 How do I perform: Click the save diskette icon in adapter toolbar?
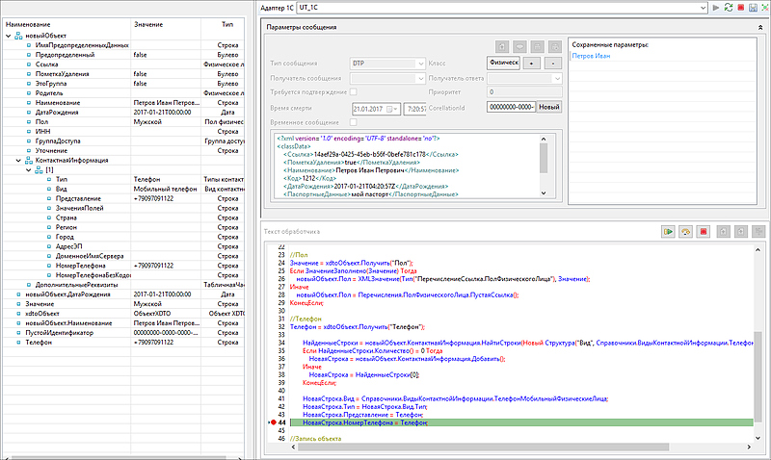752,8
